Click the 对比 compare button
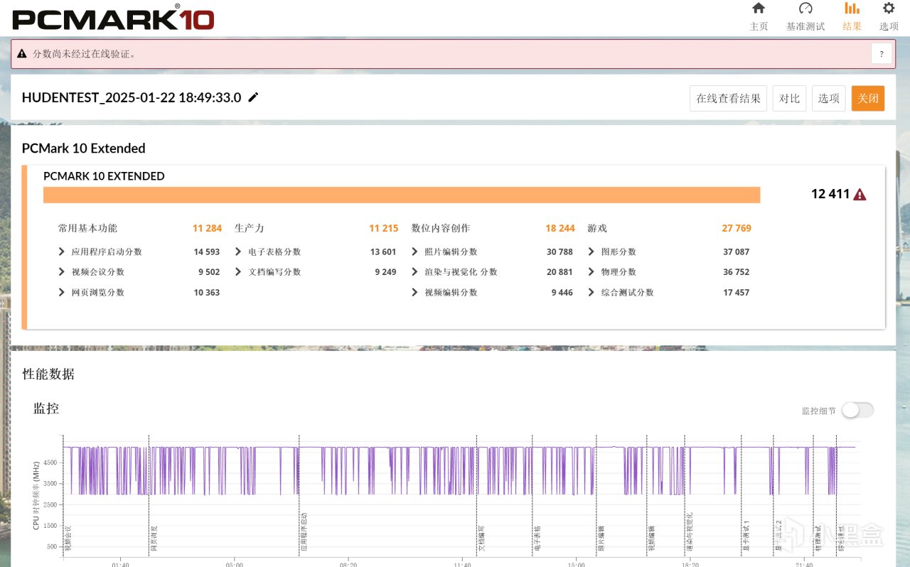This screenshot has height=567, width=910. (789, 98)
